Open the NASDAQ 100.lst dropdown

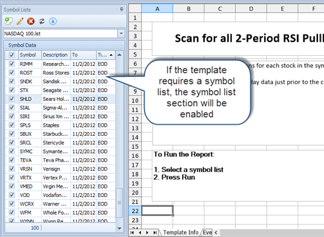pos(121,33)
